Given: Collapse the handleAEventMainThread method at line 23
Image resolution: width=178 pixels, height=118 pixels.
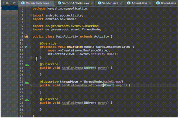Looking at the screenshot, I should (x=31, y=85).
